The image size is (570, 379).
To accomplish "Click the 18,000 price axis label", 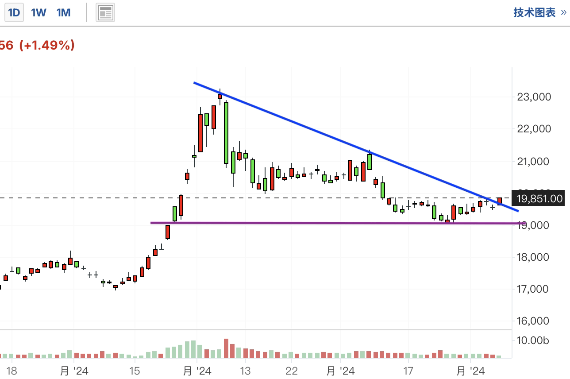I will point(534,257).
